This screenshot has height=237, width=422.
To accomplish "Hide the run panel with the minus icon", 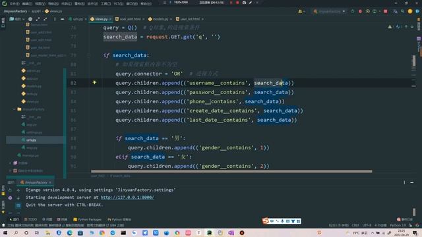I will [412, 182].
